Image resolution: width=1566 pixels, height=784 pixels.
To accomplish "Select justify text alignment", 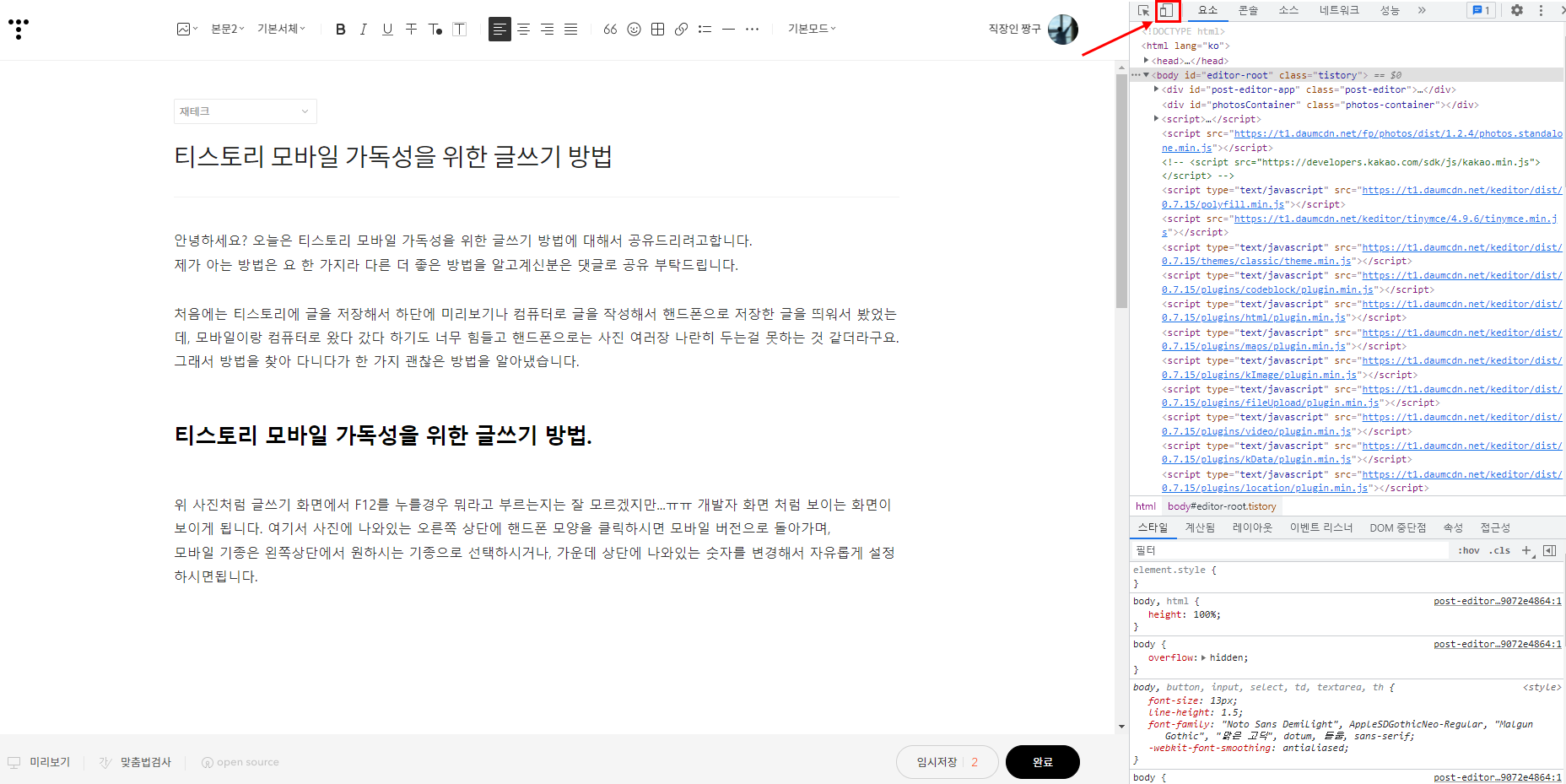I will pyautogui.click(x=571, y=29).
